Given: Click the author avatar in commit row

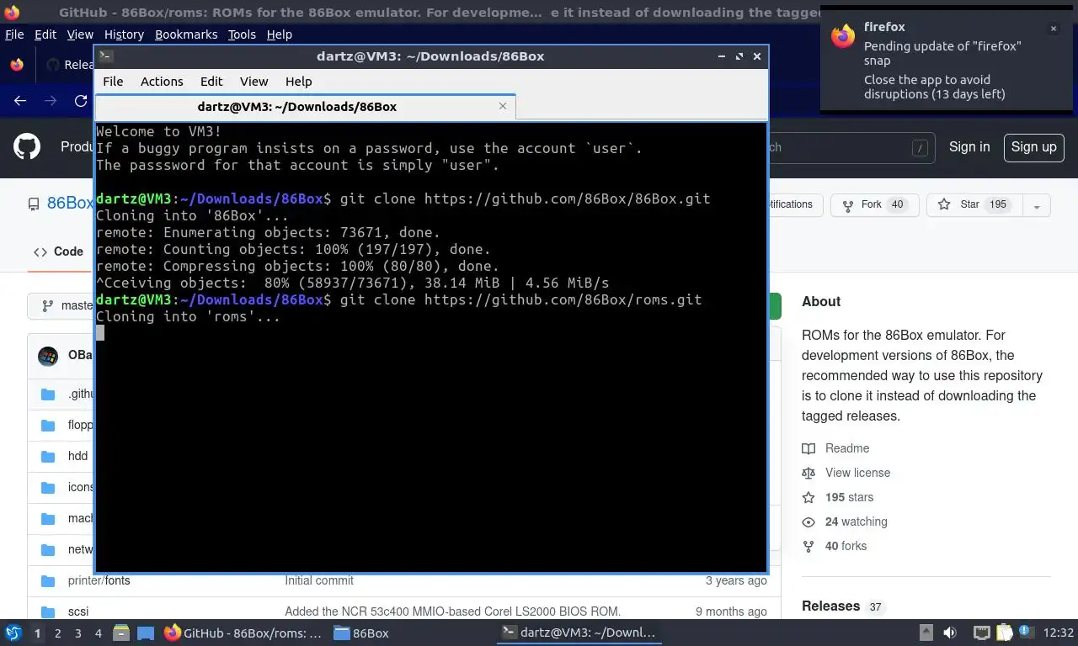Looking at the screenshot, I should point(48,356).
